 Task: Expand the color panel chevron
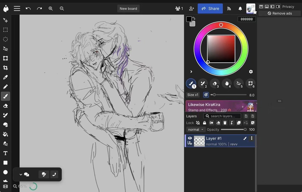coord(191,72)
